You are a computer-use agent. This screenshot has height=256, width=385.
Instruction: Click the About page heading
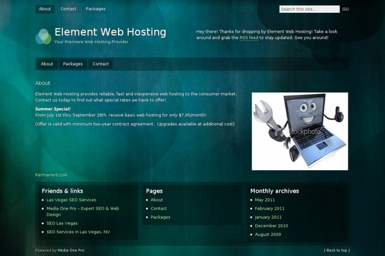coord(42,83)
